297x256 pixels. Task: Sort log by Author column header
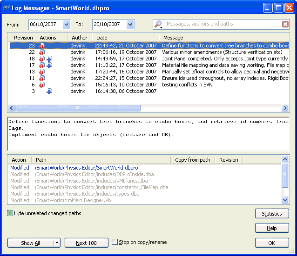(80, 38)
